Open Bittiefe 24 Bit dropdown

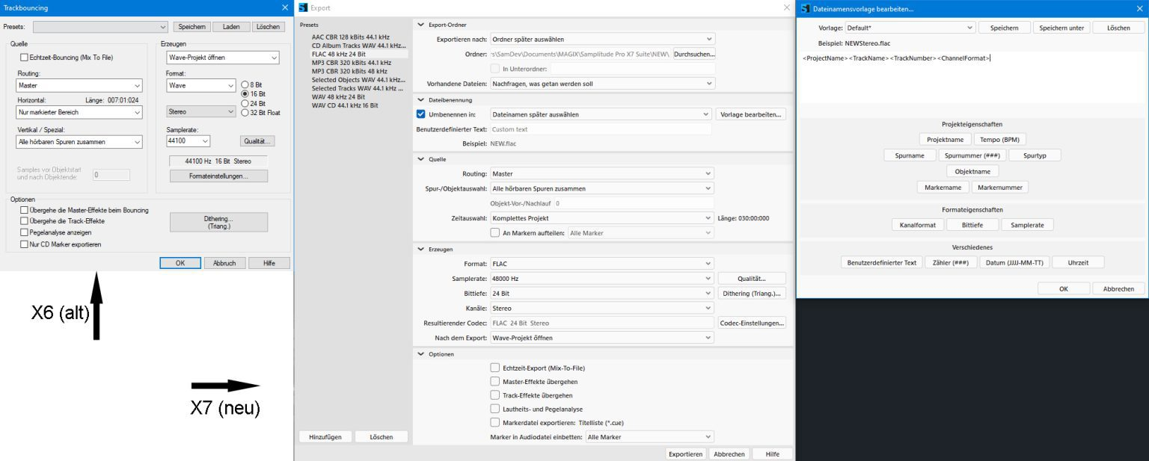[x=601, y=294]
